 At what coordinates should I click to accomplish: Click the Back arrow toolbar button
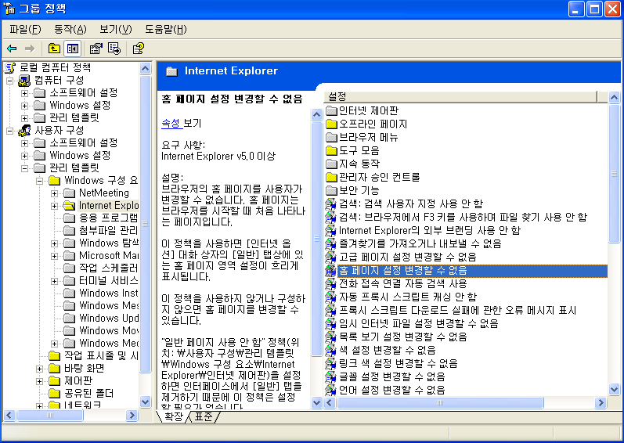click(x=12, y=49)
